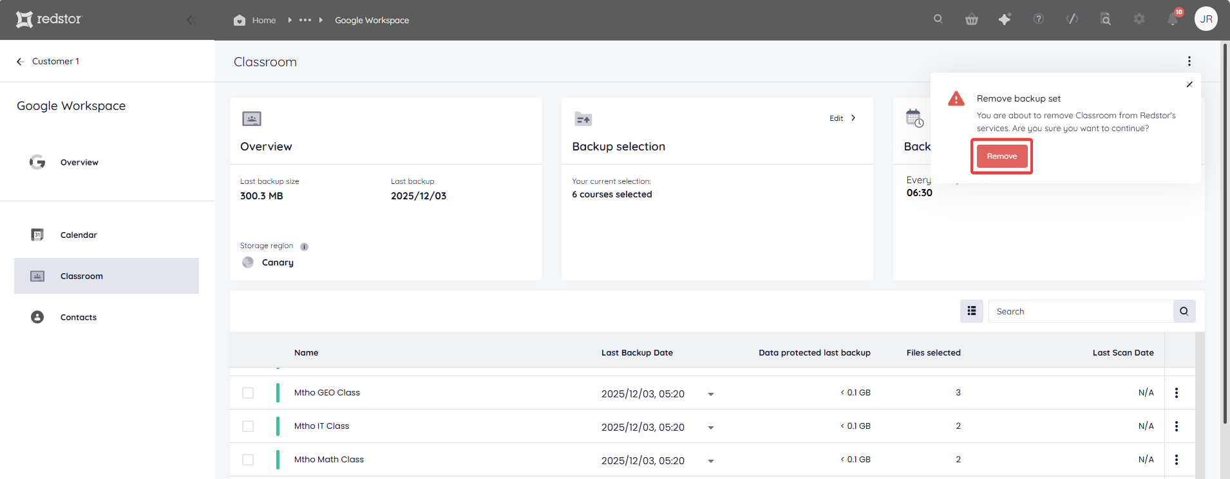Image resolution: width=1230 pixels, height=479 pixels.
Task: Click the Overview card classroom icon
Action: (x=252, y=118)
